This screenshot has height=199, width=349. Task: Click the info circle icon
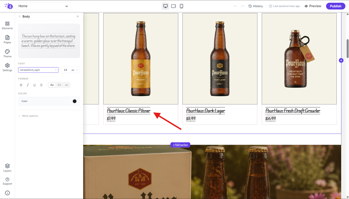click(x=7, y=193)
